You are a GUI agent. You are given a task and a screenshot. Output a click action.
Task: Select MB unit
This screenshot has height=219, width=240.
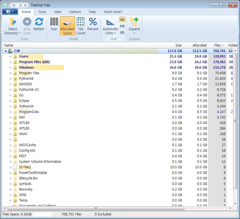[x=122, y=26]
